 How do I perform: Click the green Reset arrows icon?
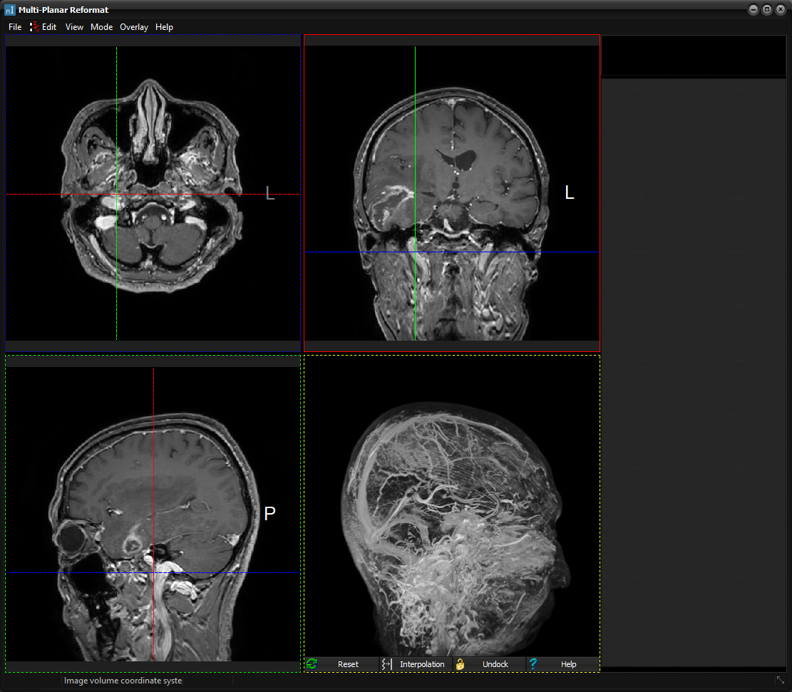coord(312,664)
